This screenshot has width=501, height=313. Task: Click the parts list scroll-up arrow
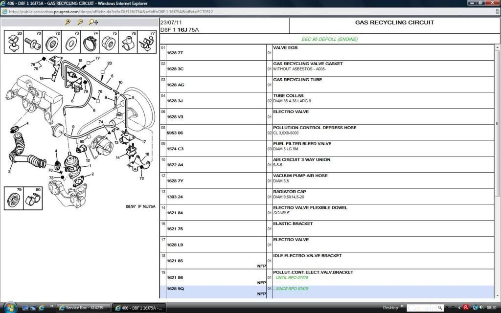pos(497,47)
